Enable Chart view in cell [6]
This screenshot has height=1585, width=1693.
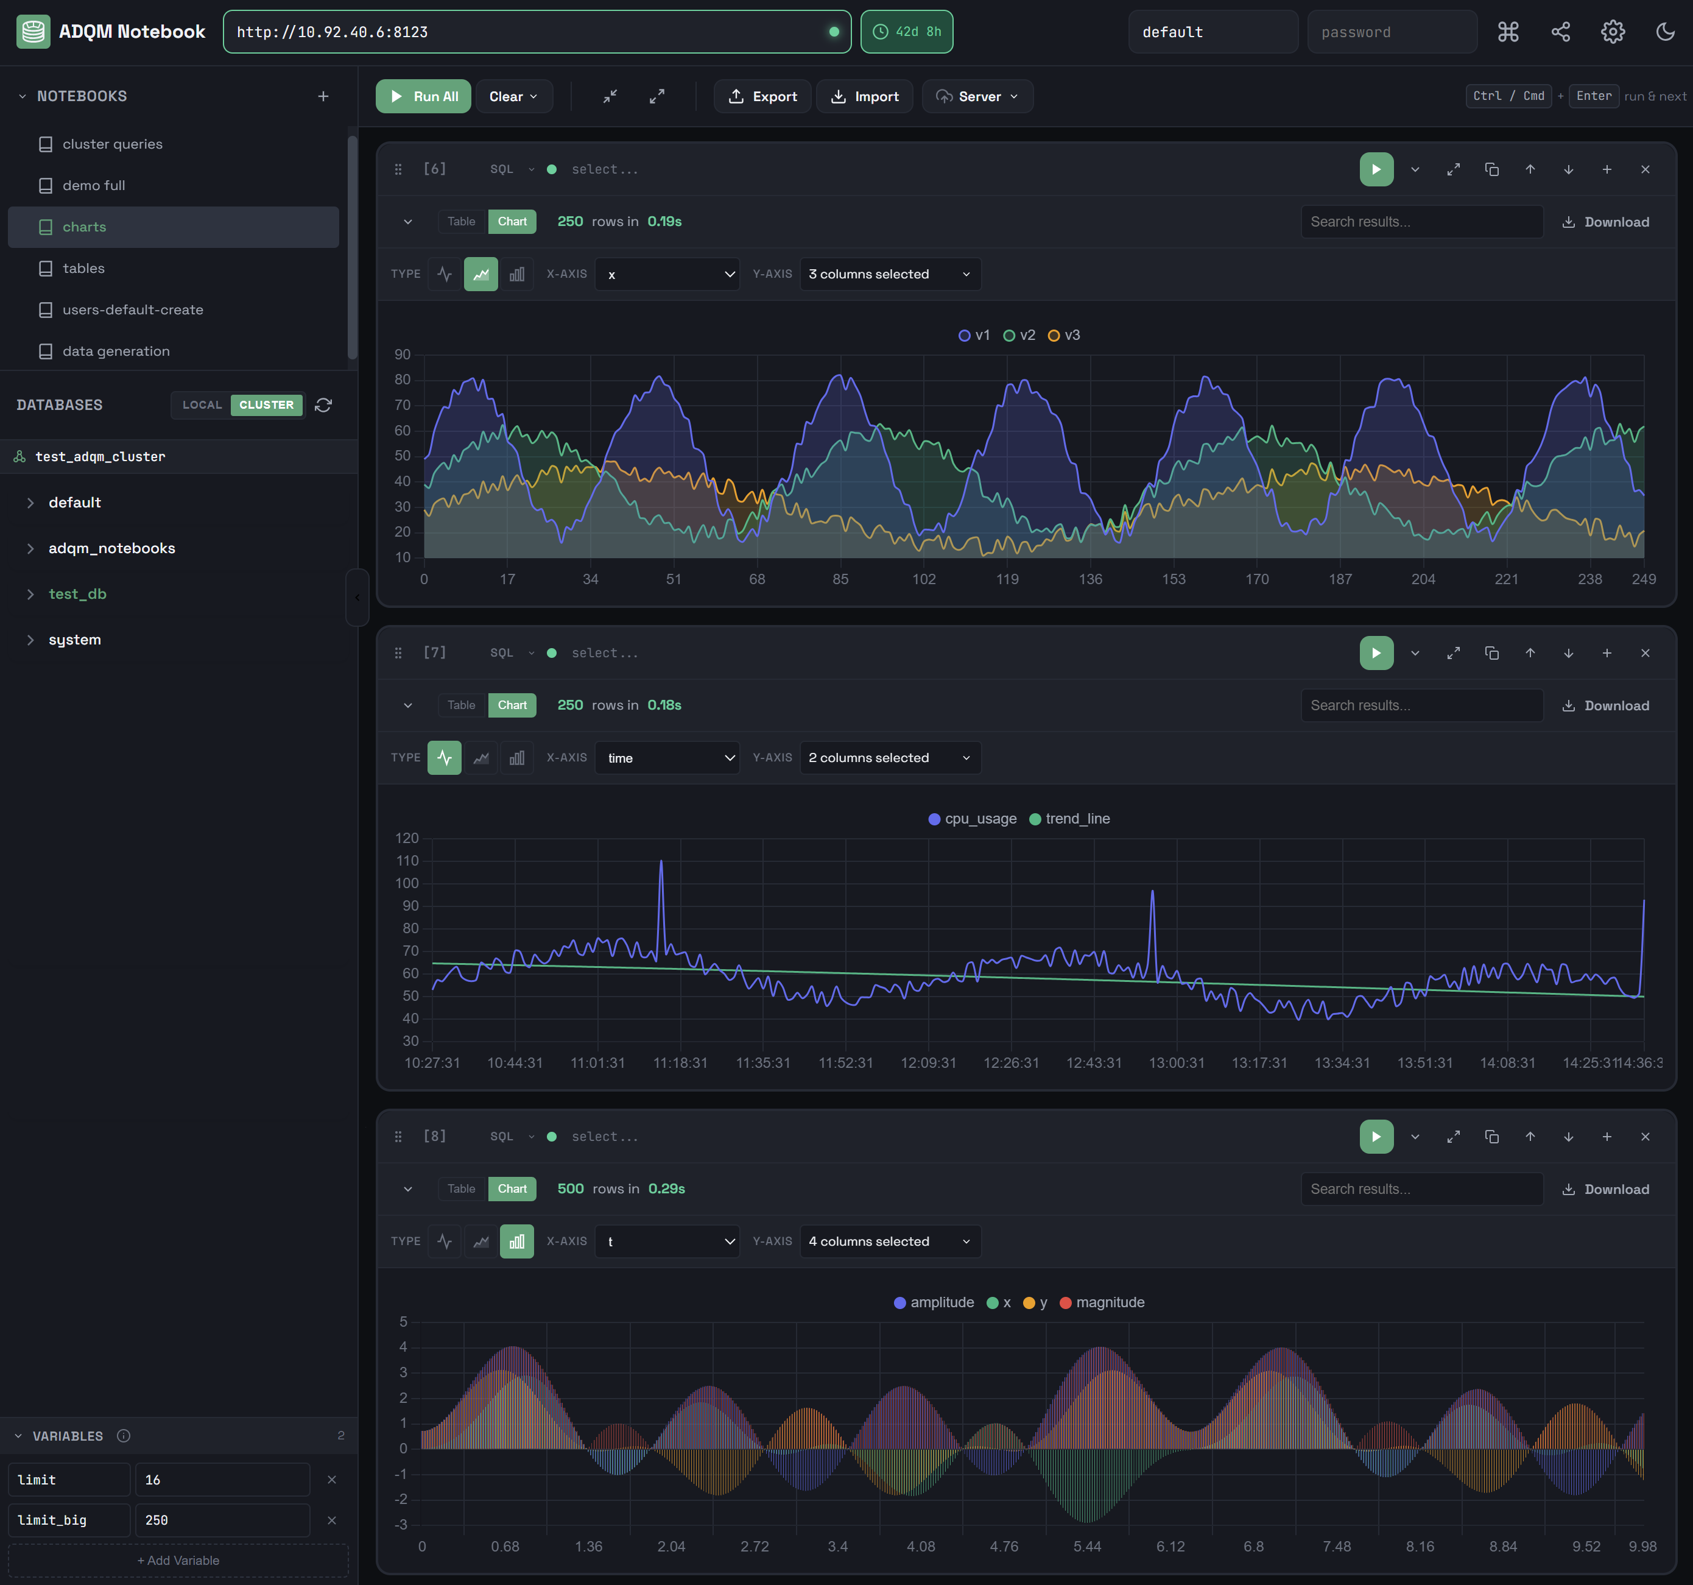512,221
